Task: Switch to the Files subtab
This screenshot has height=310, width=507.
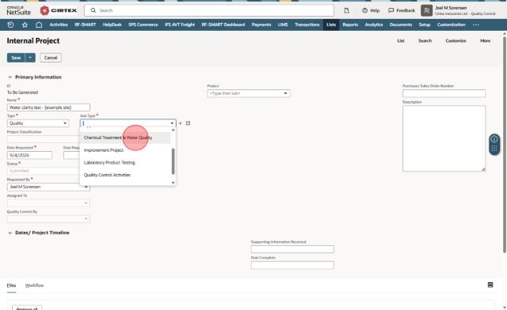Action: [11, 285]
